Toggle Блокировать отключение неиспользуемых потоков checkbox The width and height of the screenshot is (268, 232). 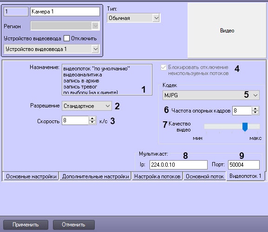(x=163, y=67)
